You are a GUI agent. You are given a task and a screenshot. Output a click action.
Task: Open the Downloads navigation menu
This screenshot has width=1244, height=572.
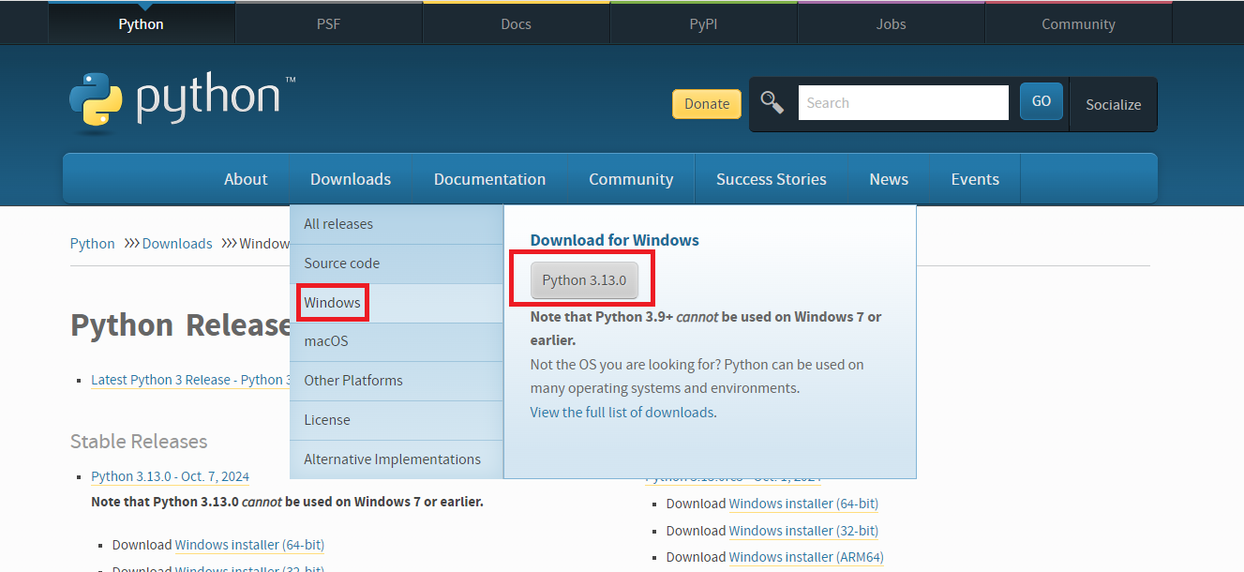point(351,179)
